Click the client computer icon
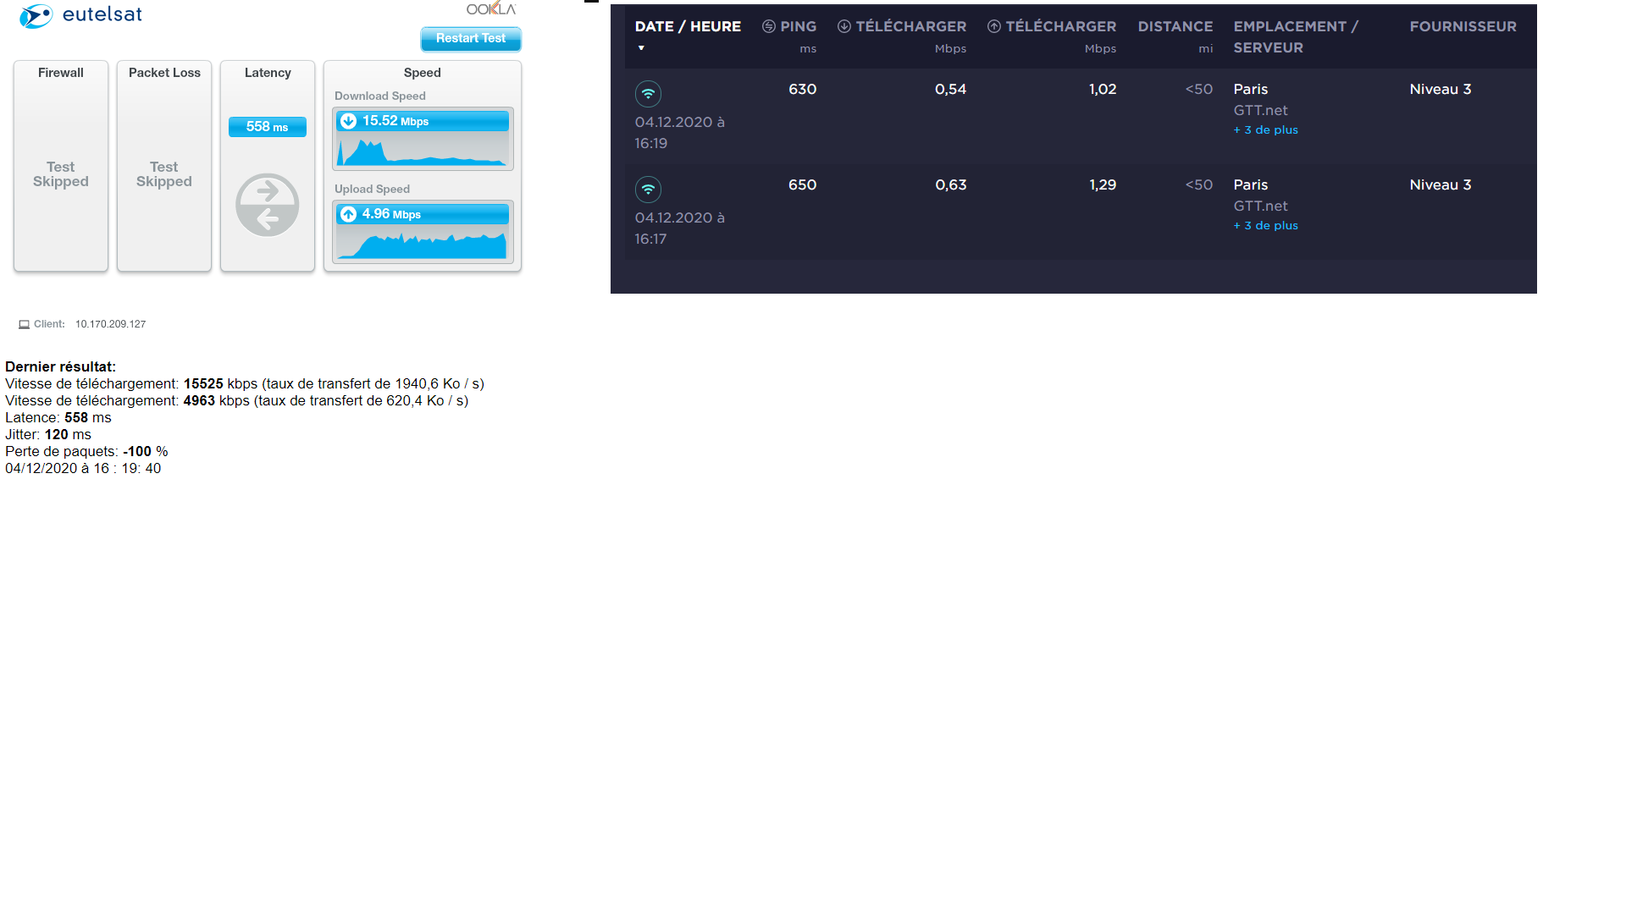 25,324
